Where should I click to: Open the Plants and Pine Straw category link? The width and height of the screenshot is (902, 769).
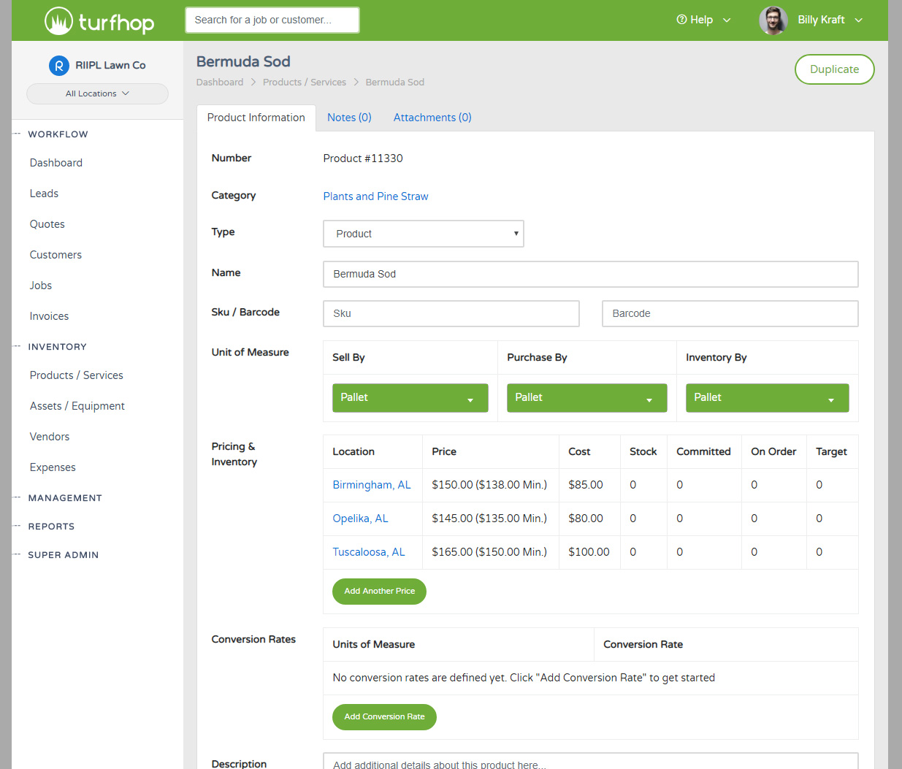[375, 196]
